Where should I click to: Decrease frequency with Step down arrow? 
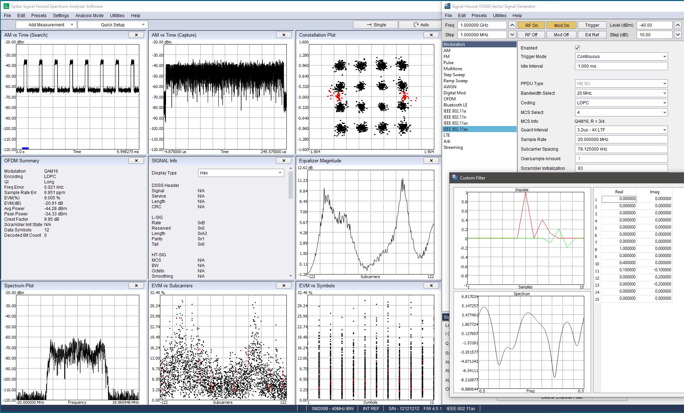pos(512,35)
